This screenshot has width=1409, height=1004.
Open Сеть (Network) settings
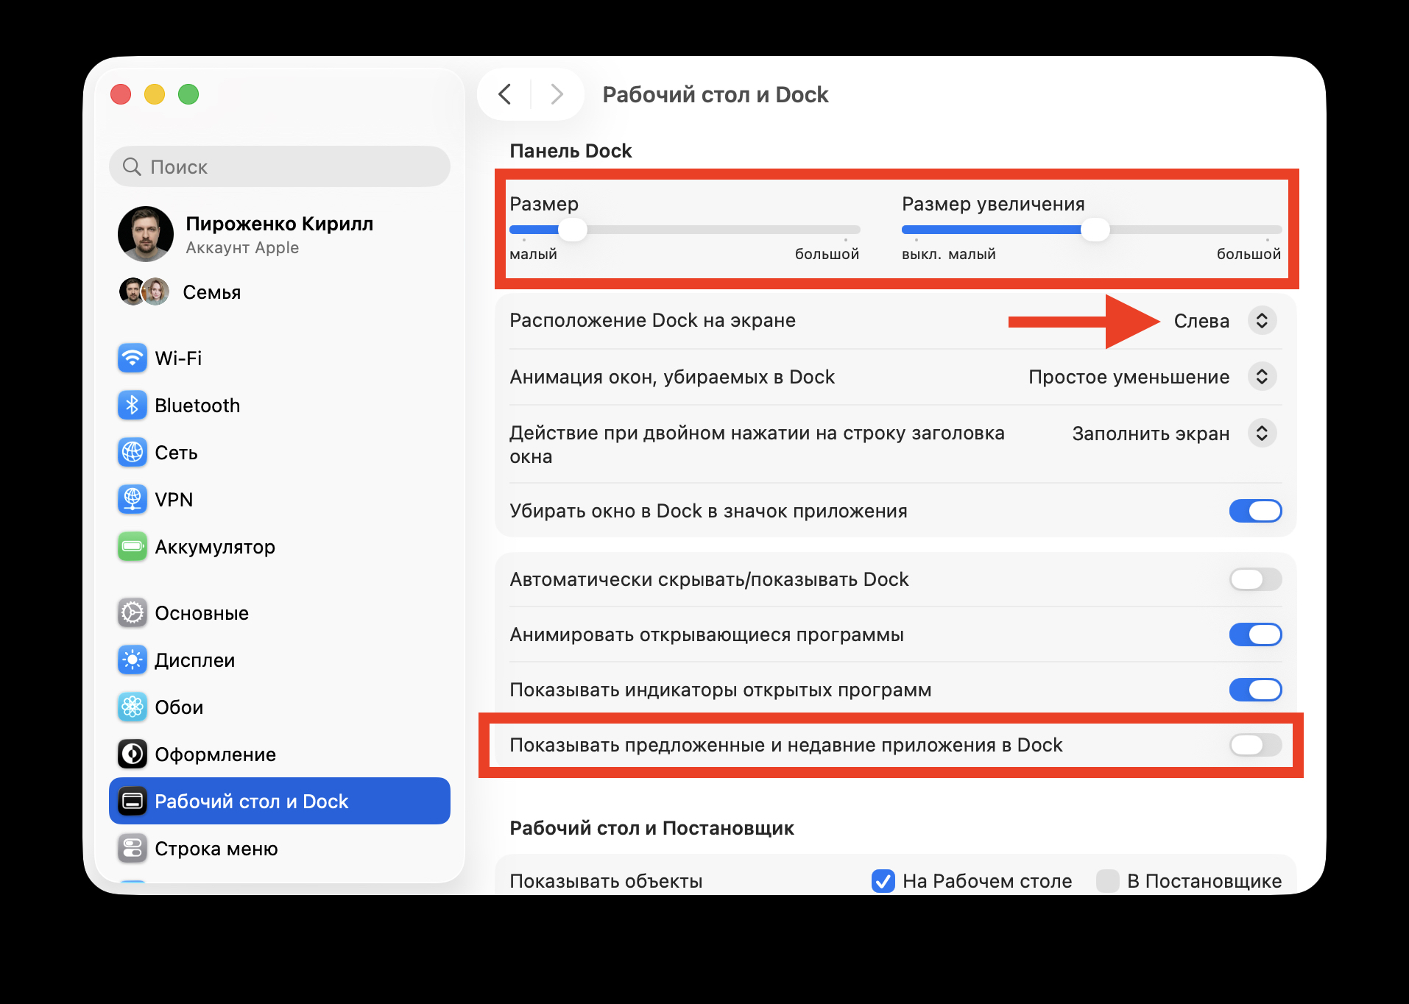[176, 453]
